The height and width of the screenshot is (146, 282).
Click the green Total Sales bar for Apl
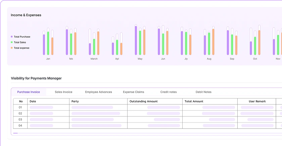(117, 47)
